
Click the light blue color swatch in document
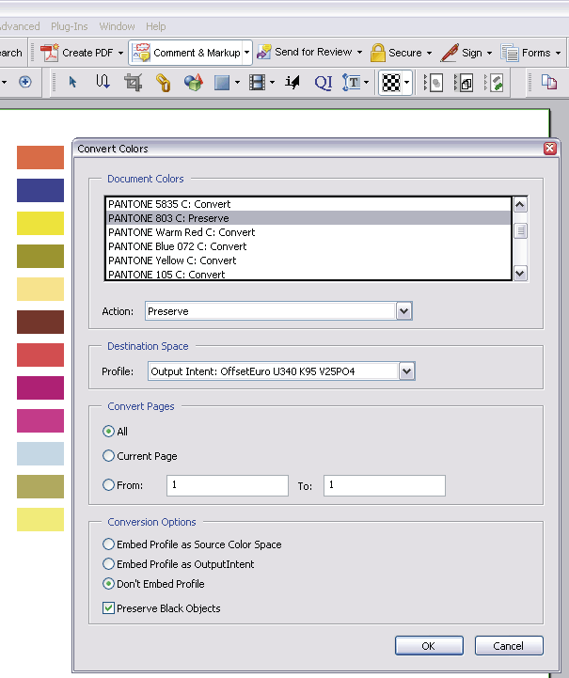[40, 453]
